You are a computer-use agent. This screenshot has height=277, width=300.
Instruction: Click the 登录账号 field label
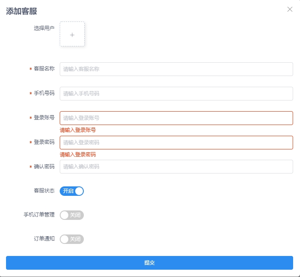pyautogui.click(x=44, y=118)
